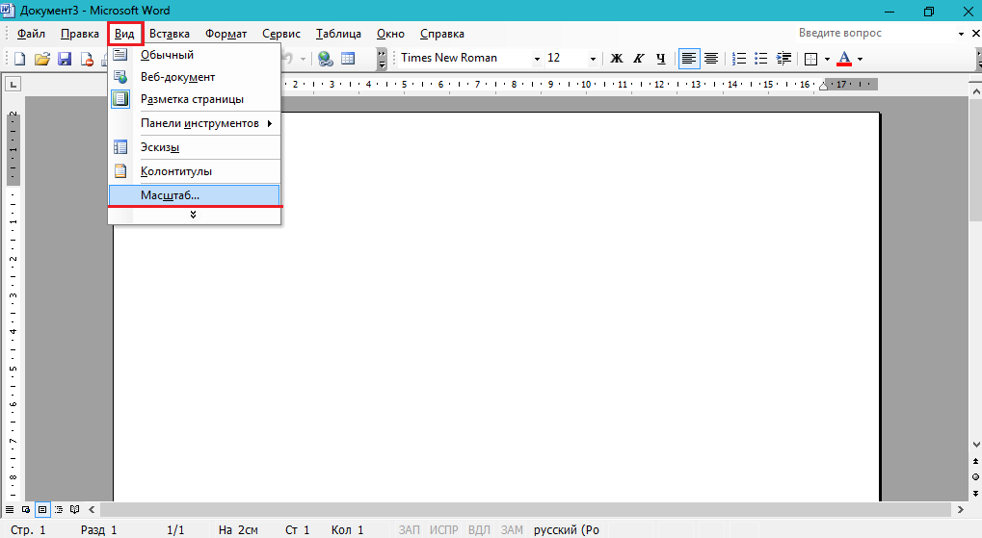982x538 pixels.
Task: Open the Формат menu
Action: (x=226, y=34)
